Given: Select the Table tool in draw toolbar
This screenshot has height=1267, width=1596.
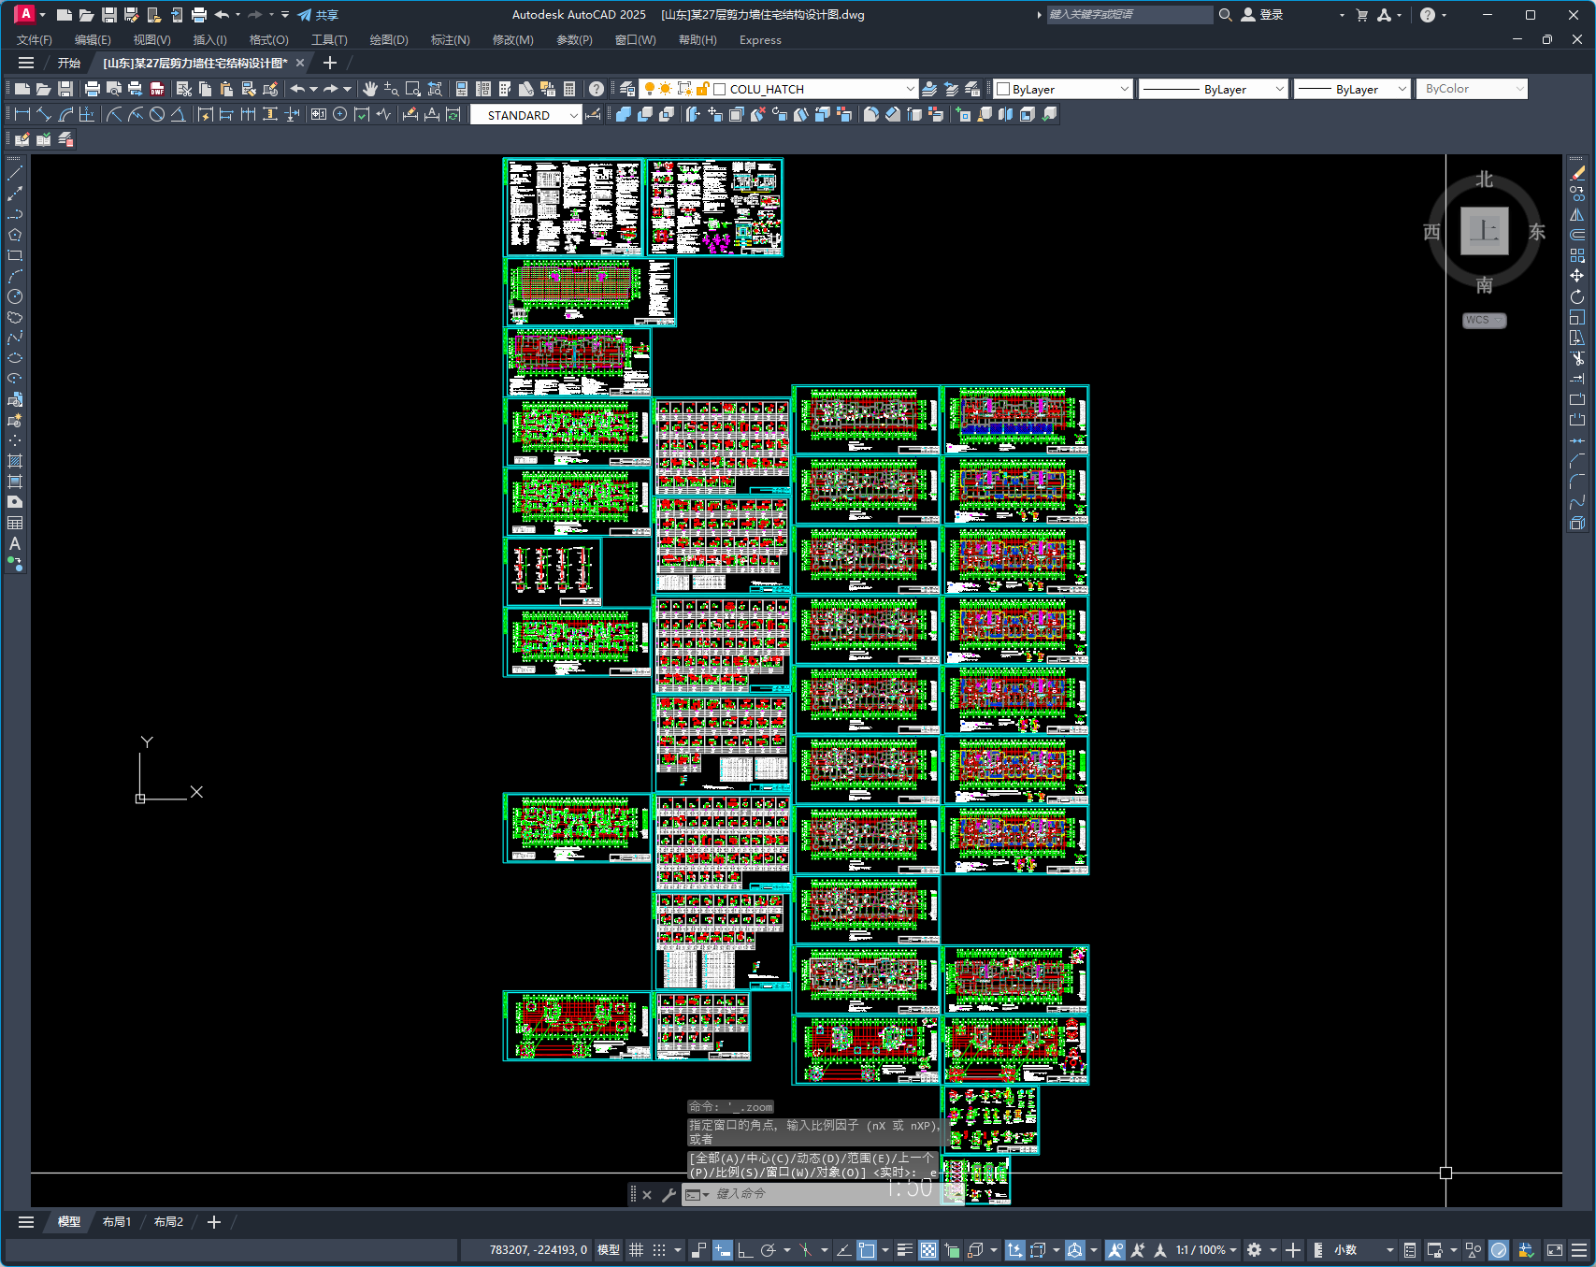Looking at the screenshot, I should [x=15, y=523].
